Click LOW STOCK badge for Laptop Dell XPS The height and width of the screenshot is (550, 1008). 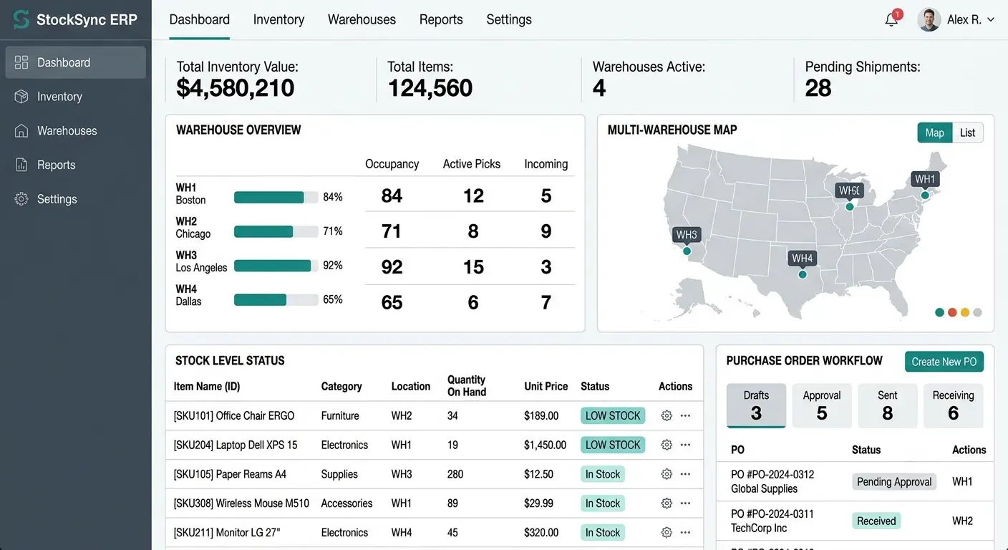coord(613,445)
